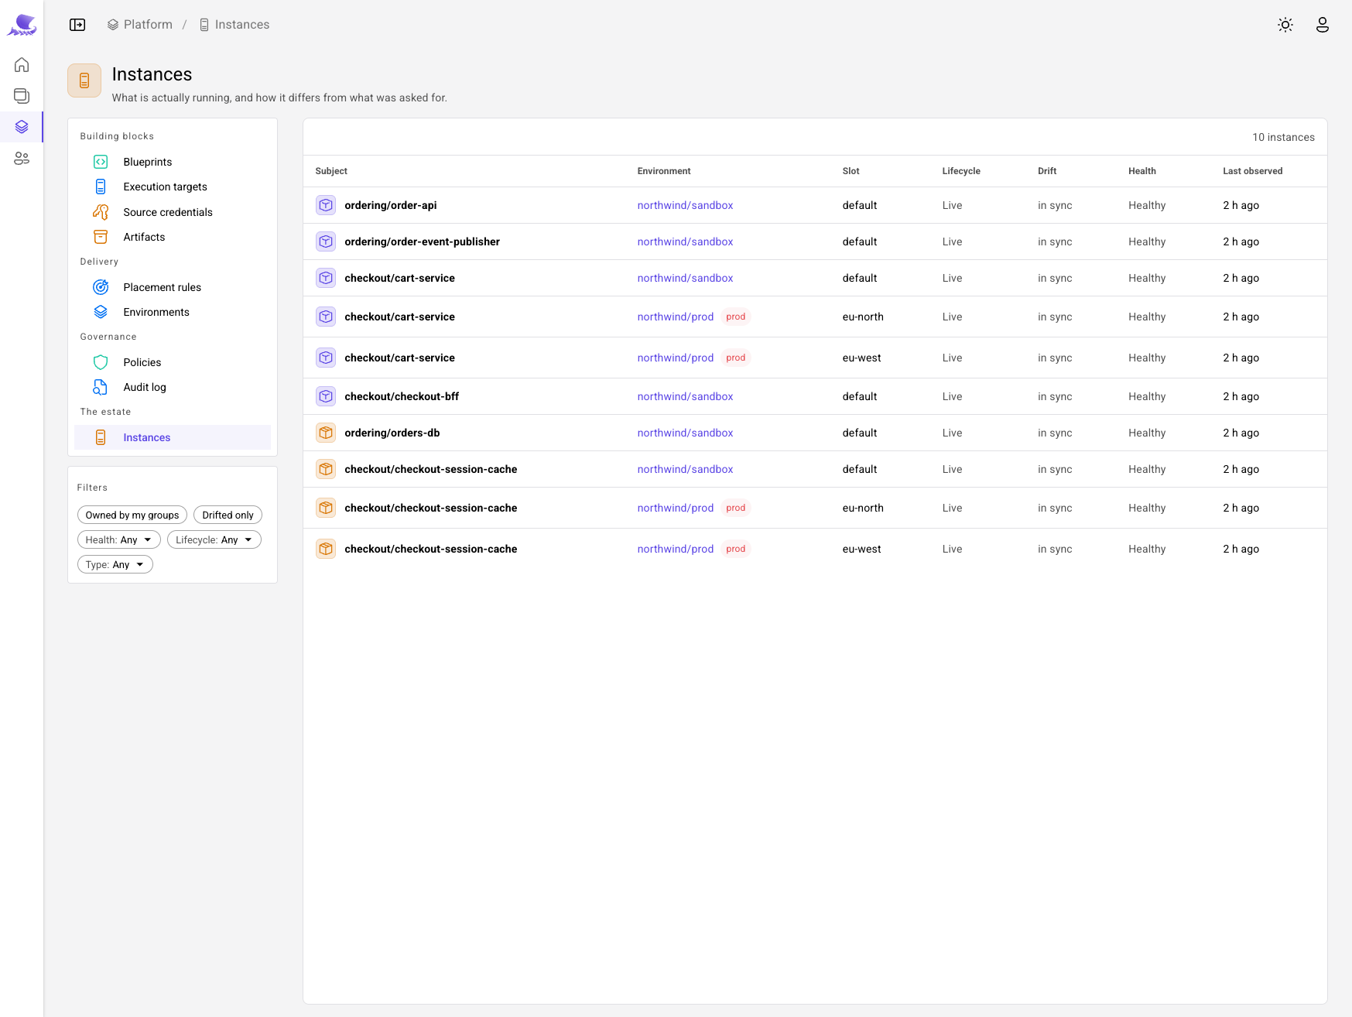Screen dimensions: 1352x1017
Task: Open the users group icon in the sidebar
Action: (x=22, y=158)
